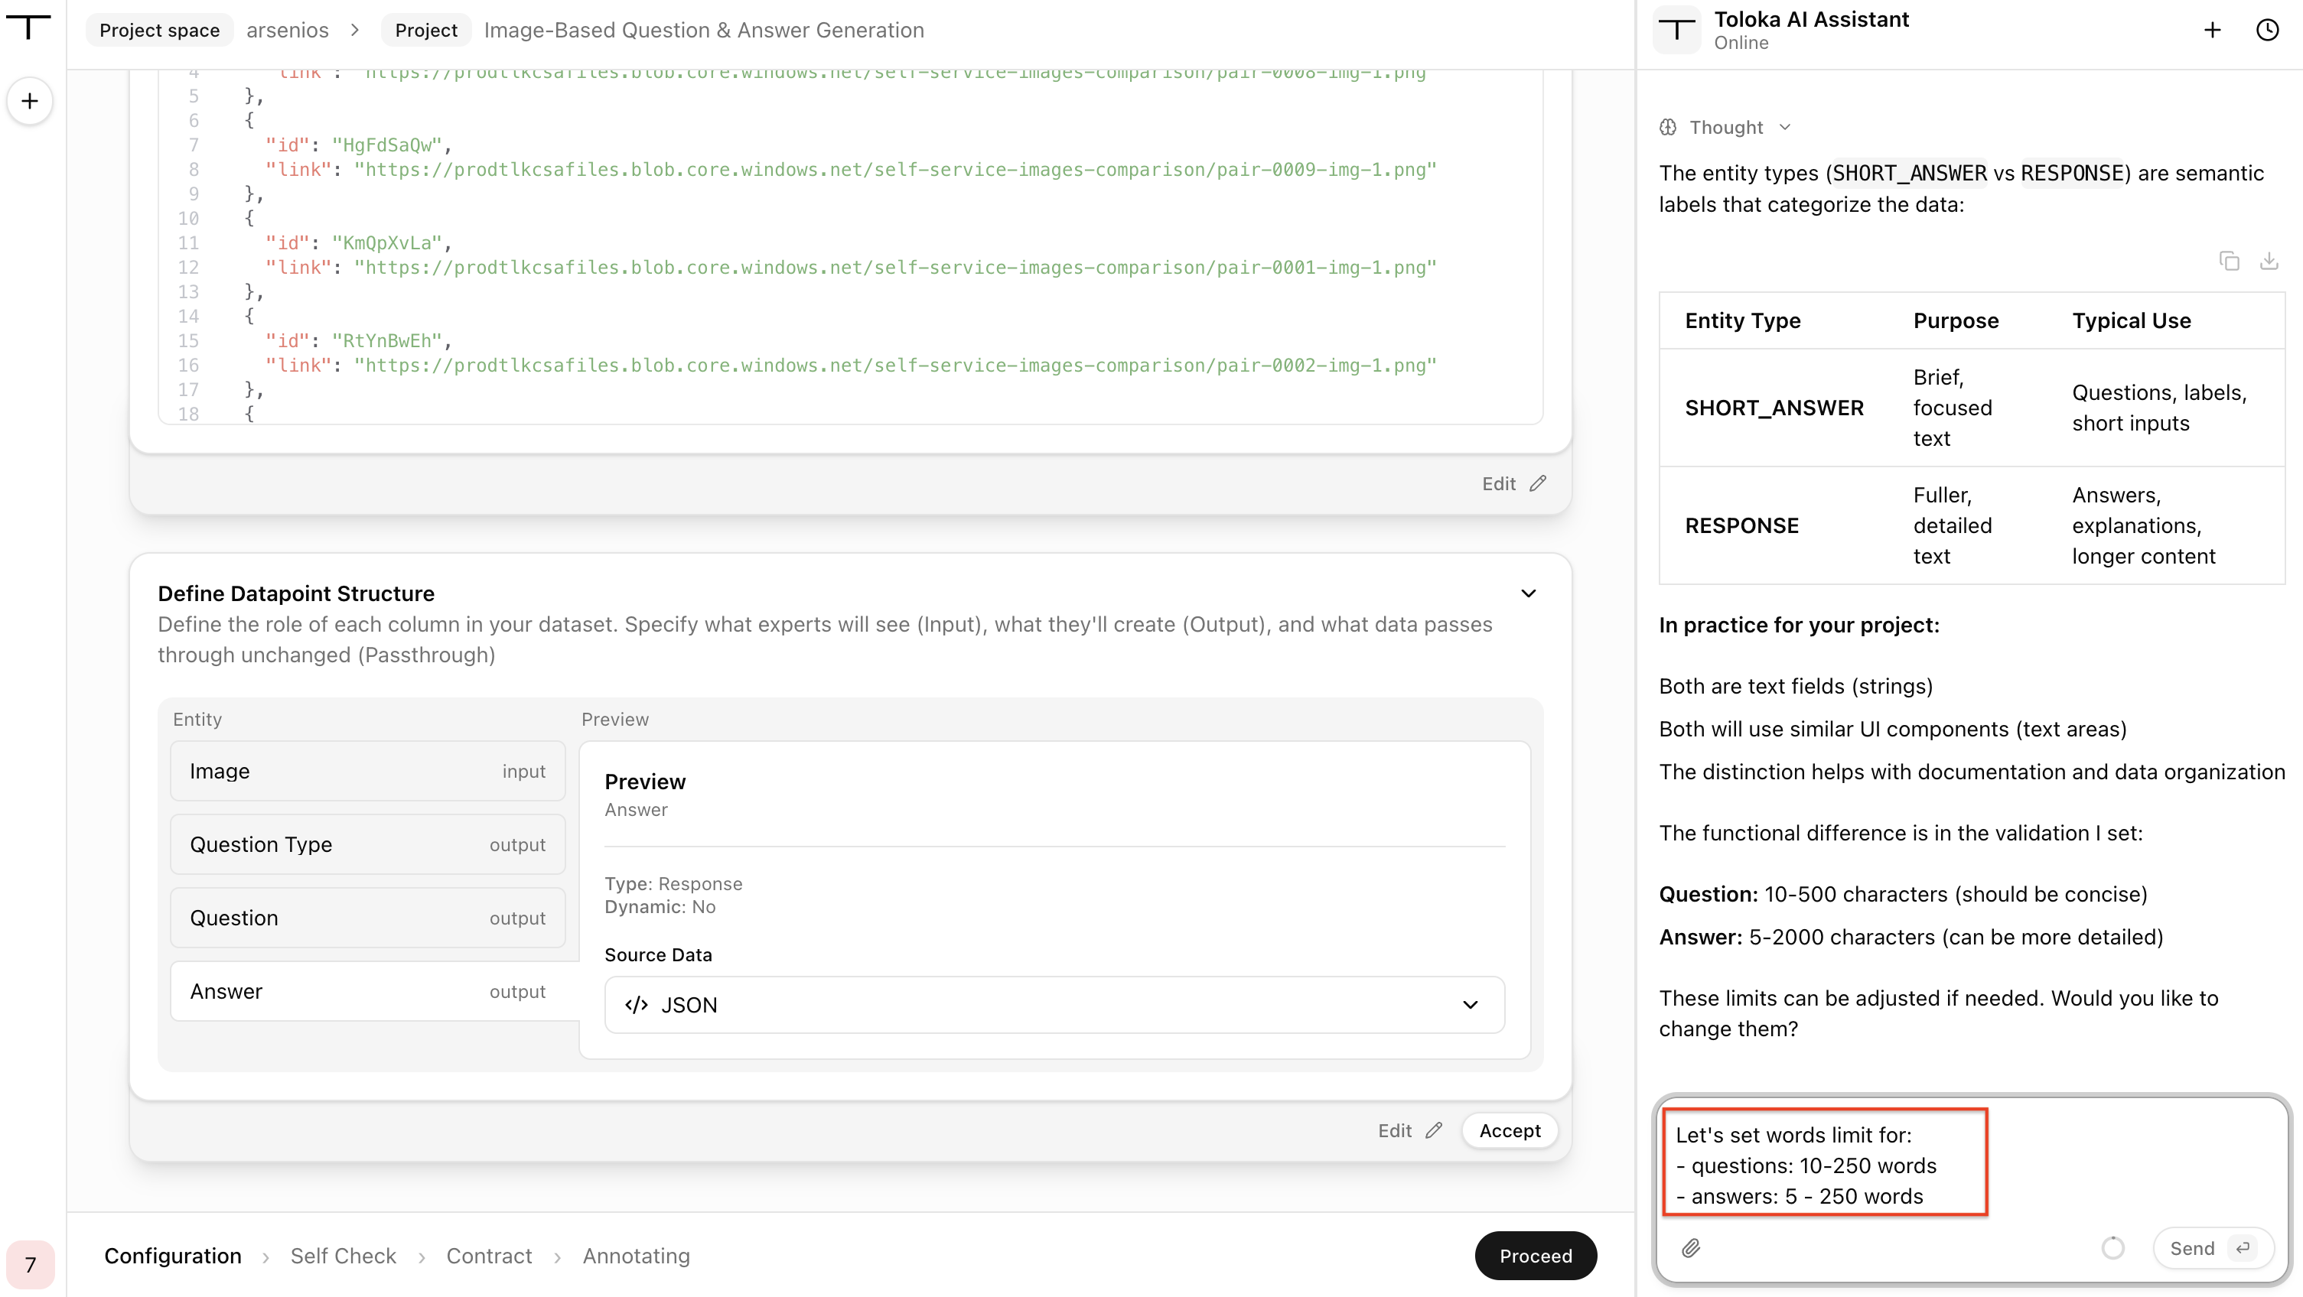Click the loading spinner near Send
The height and width of the screenshot is (1297, 2303).
click(x=2112, y=1248)
